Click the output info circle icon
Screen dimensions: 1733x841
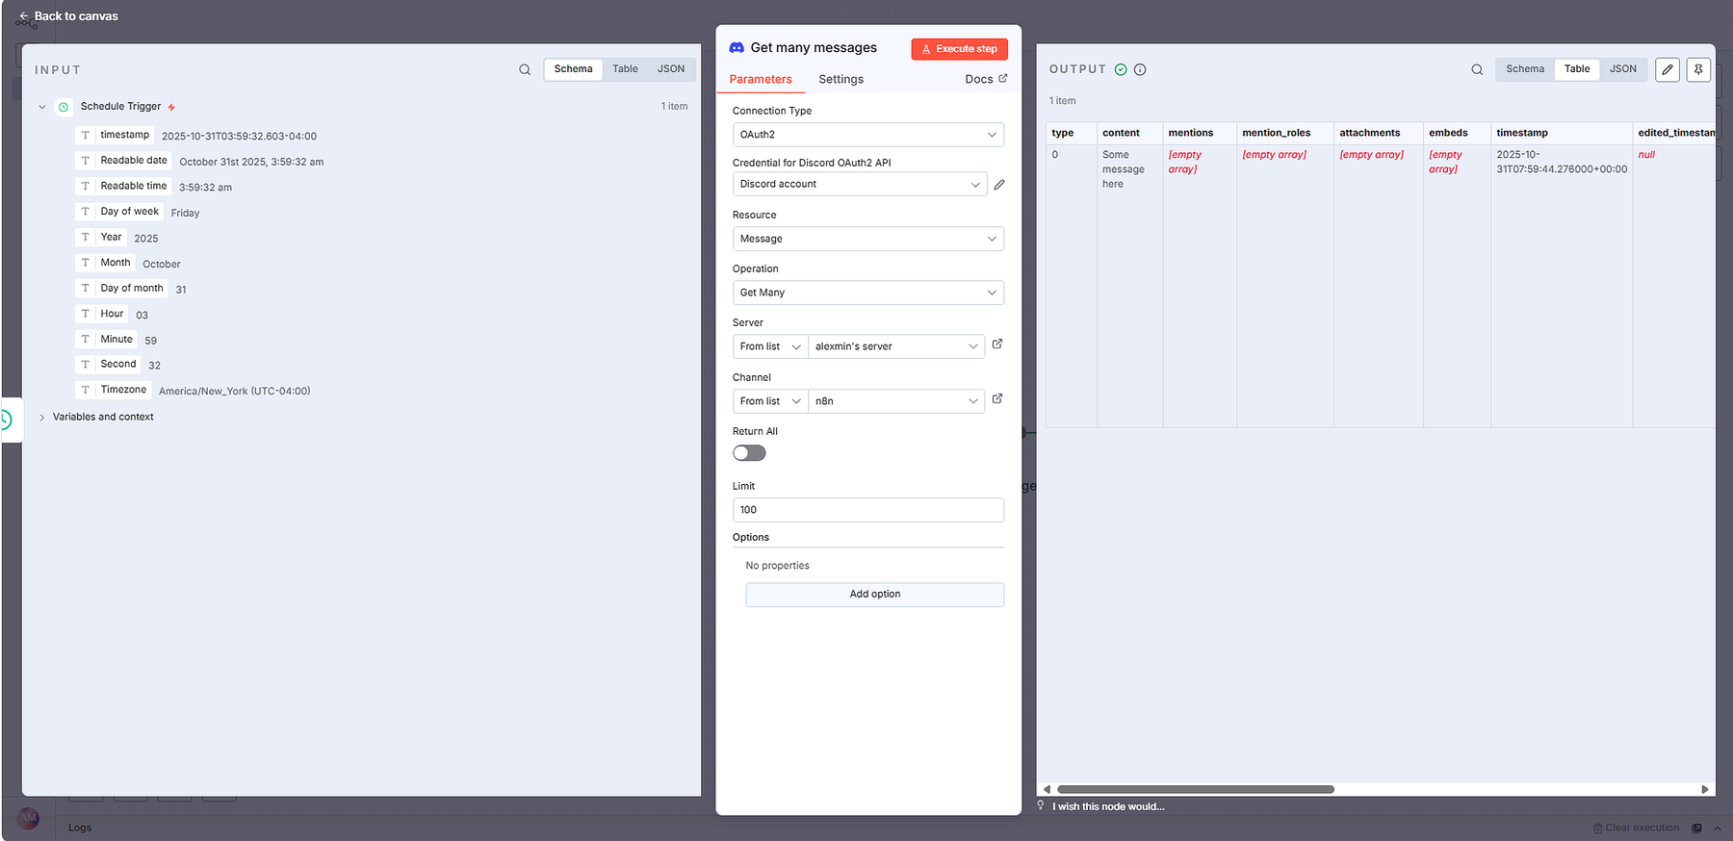point(1140,69)
